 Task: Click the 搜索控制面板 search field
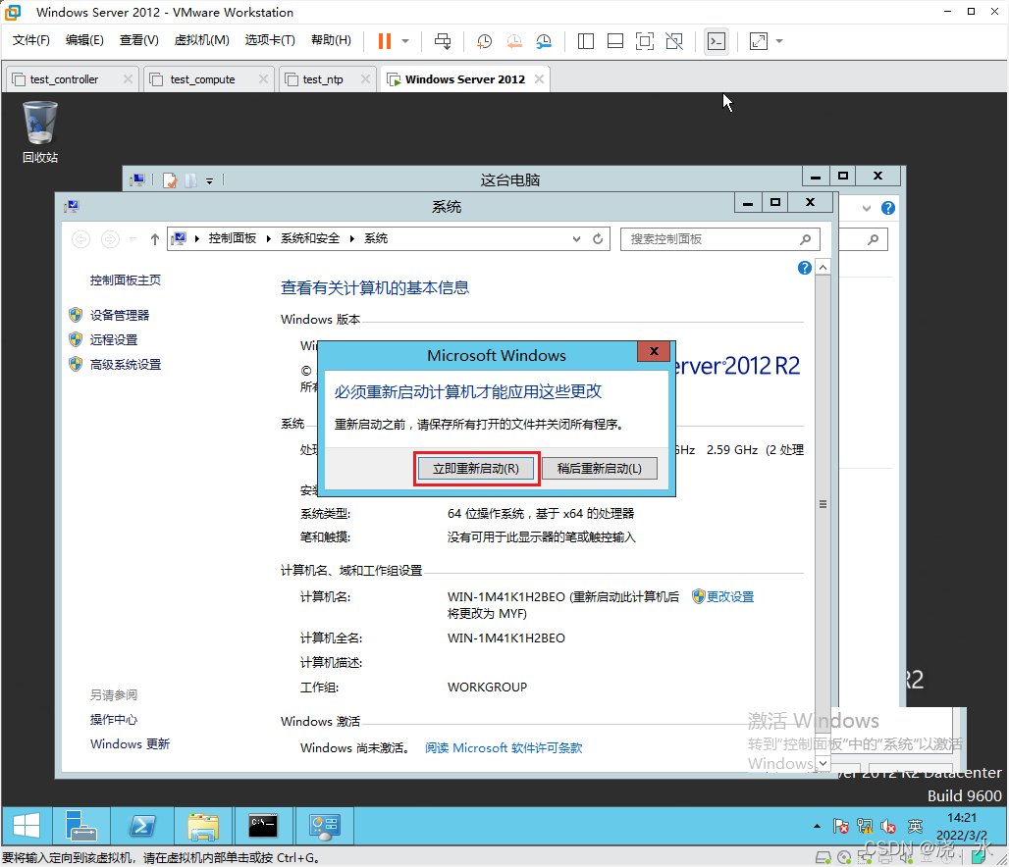click(719, 239)
